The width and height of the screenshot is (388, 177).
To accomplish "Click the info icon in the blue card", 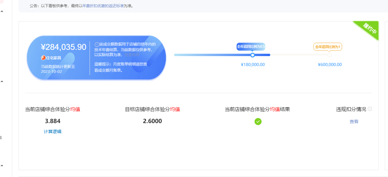I will (97, 45).
